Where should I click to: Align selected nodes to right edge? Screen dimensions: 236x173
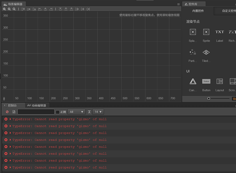pos(51,9)
